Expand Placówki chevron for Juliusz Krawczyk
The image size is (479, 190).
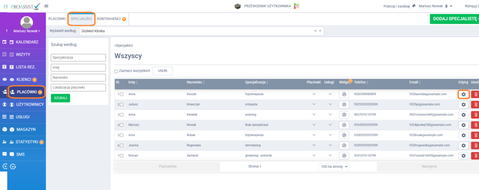pyautogui.click(x=314, y=104)
